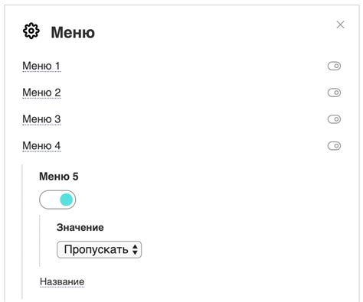Click the vertical indent bar beside Значение
This screenshot has width=363, height=302.
pyautogui.click(x=40, y=241)
